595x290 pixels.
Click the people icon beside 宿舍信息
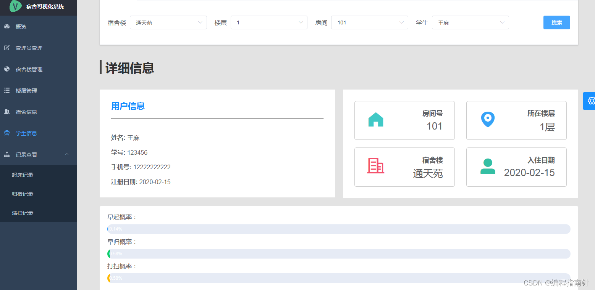click(x=7, y=112)
